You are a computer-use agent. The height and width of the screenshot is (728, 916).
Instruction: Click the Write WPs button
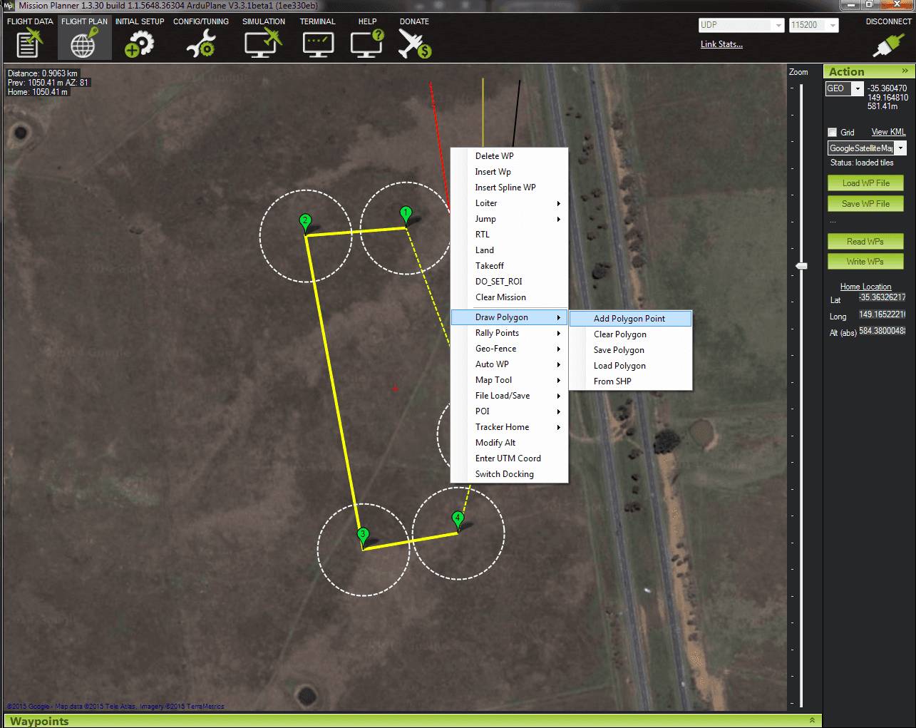[865, 262]
